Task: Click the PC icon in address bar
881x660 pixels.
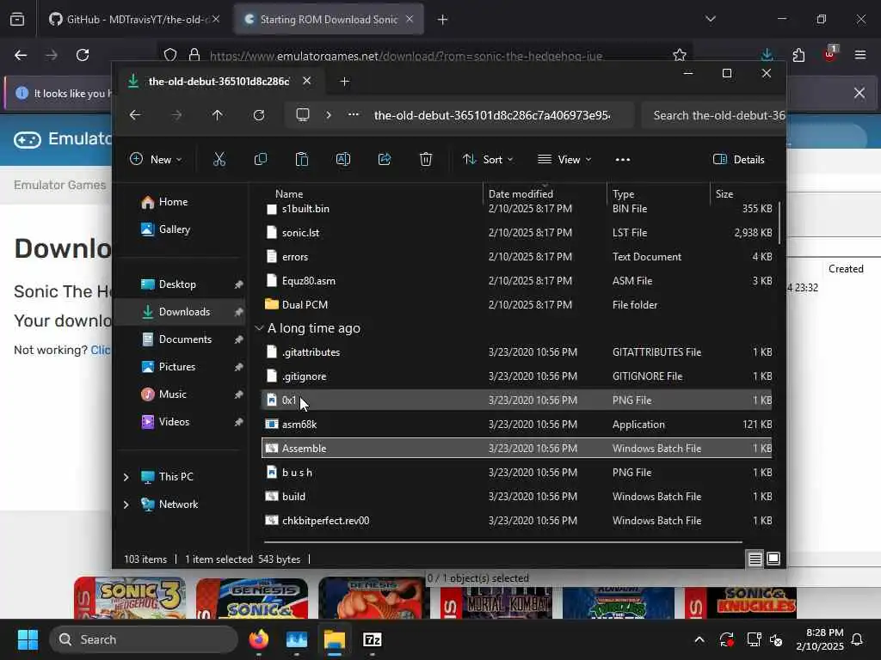Action: (303, 115)
